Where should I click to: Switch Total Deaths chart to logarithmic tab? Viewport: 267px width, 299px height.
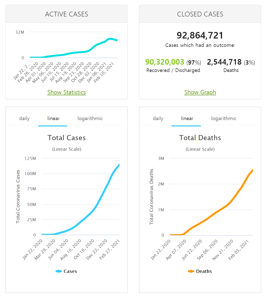point(223,118)
